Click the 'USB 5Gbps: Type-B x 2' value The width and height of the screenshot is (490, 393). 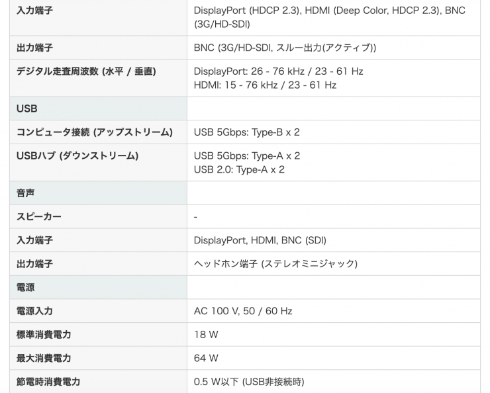pyautogui.click(x=246, y=132)
